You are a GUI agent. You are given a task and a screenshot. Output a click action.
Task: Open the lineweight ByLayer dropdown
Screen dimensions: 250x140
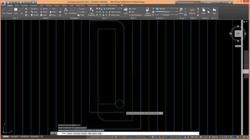pos(167,12)
